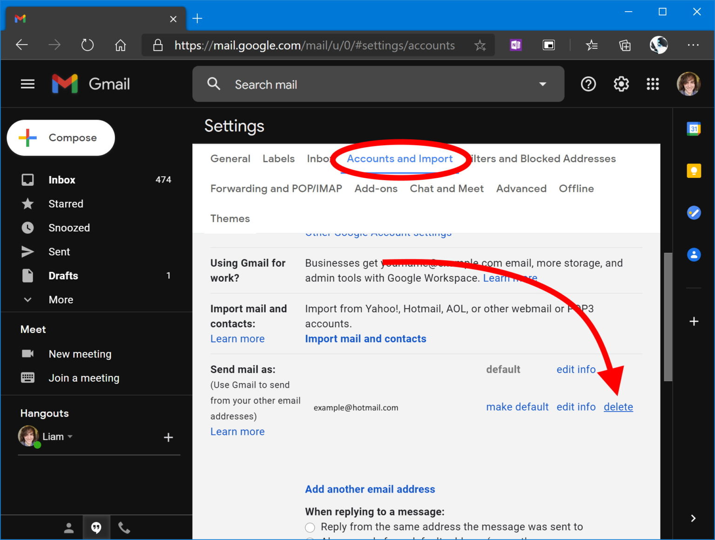
Task: Select Reply from the same address radio
Action: (310, 527)
